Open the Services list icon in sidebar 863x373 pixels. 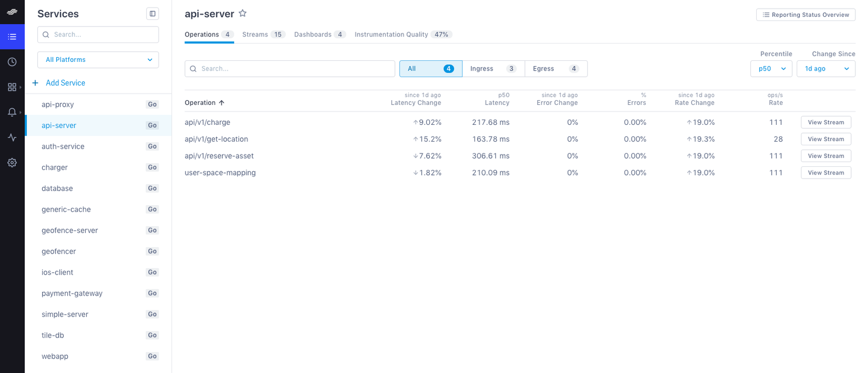point(12,37)
